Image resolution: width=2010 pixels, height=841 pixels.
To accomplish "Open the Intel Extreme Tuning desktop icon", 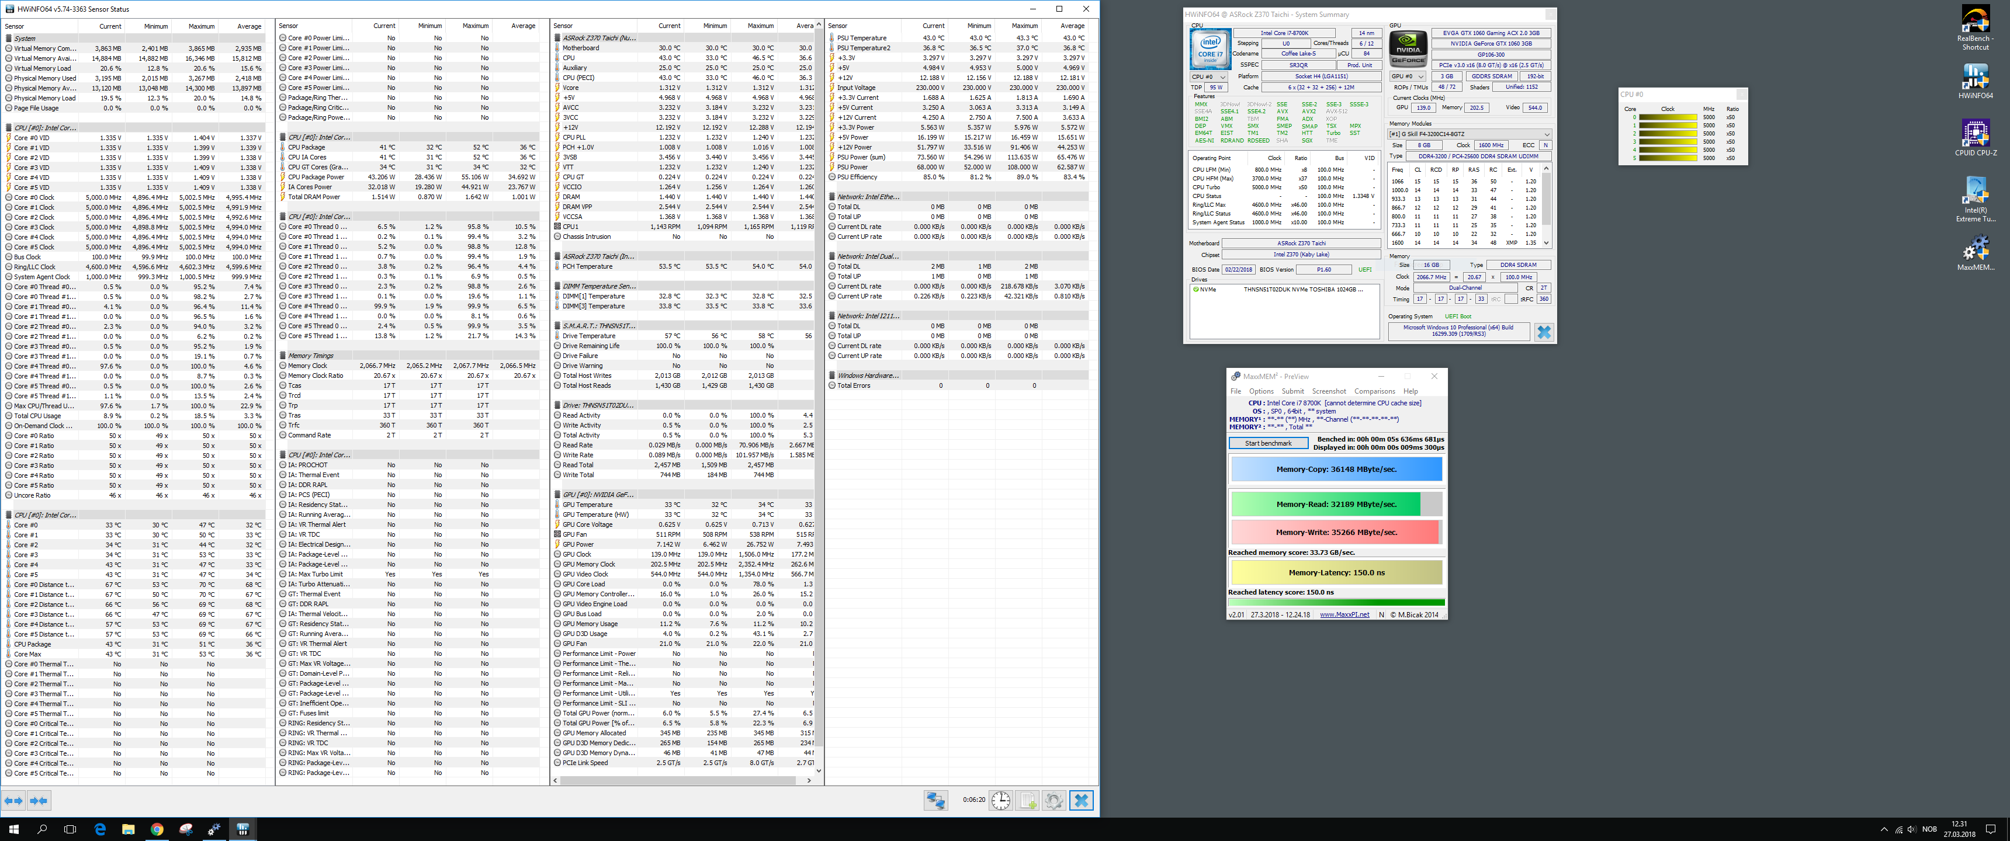I will [1976, 199].
